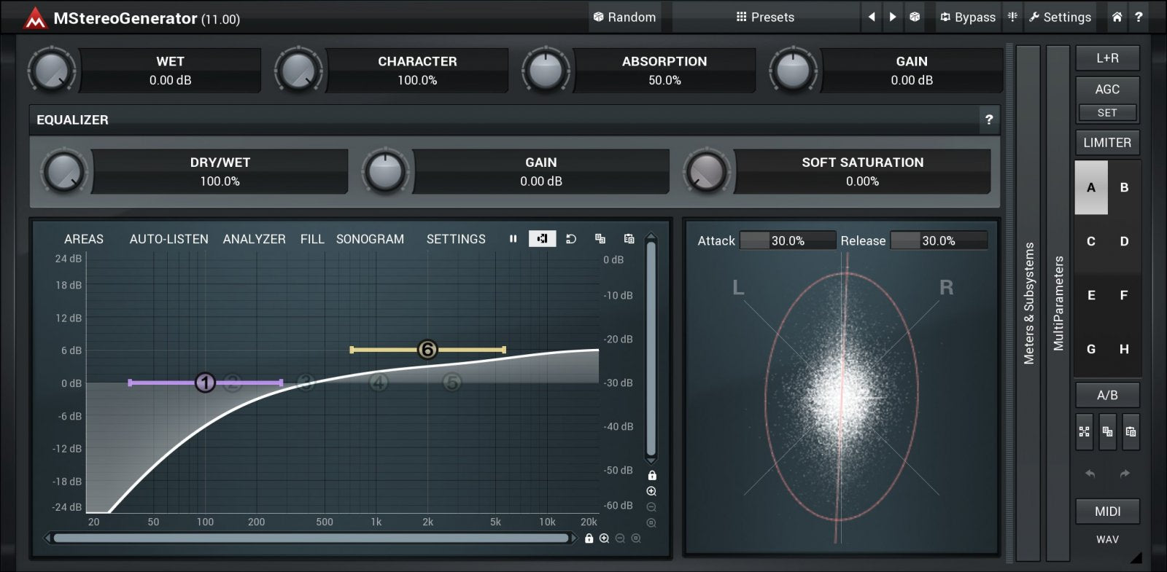Copy preset slot icon below A/B
Screen dimensions: 1167x572
(x=1107, y=431)
